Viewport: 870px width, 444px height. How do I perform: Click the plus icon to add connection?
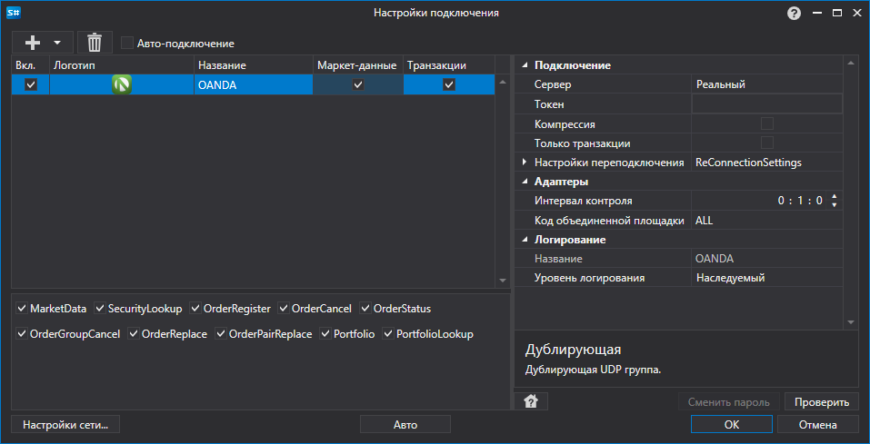coord(34,42)
